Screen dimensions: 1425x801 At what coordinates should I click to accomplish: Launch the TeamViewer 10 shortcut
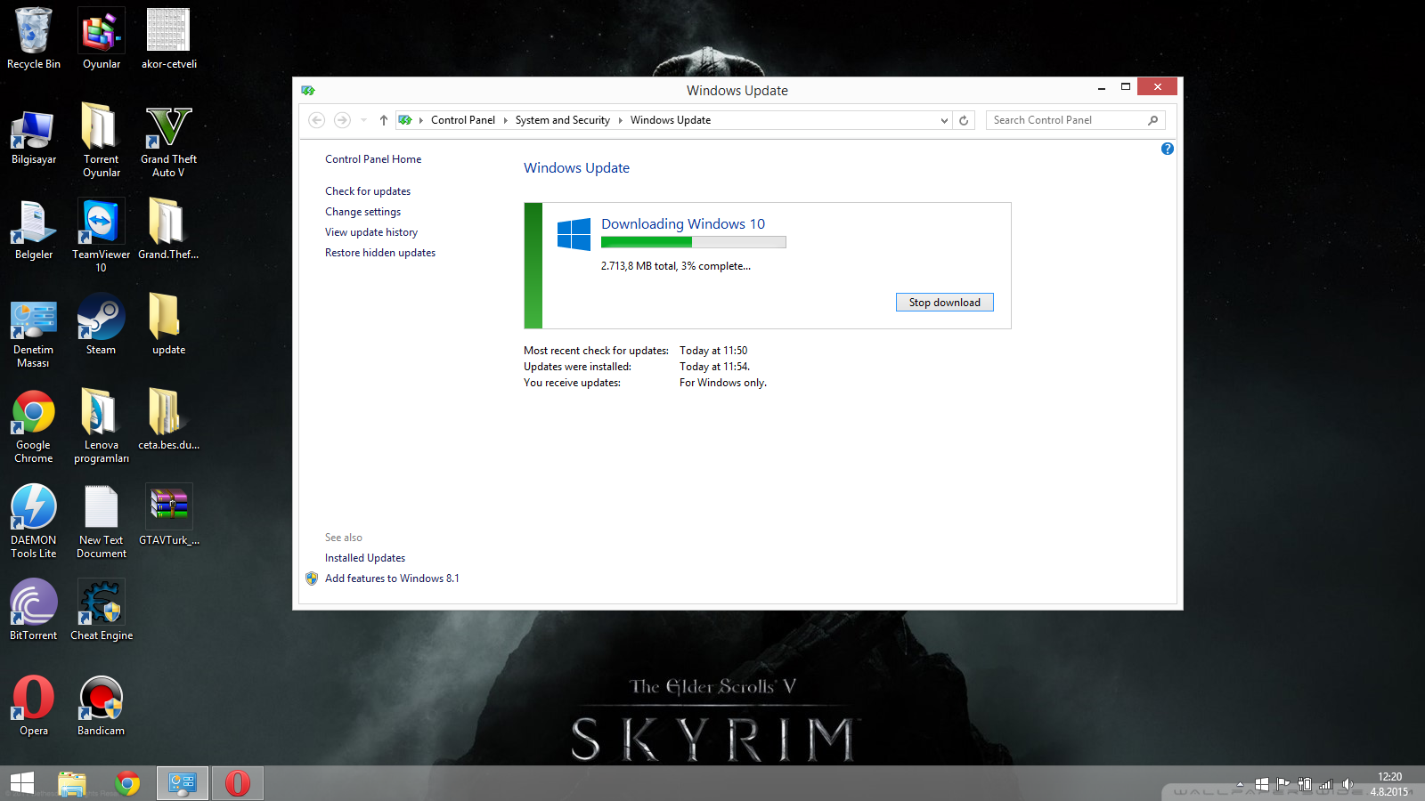102,235
